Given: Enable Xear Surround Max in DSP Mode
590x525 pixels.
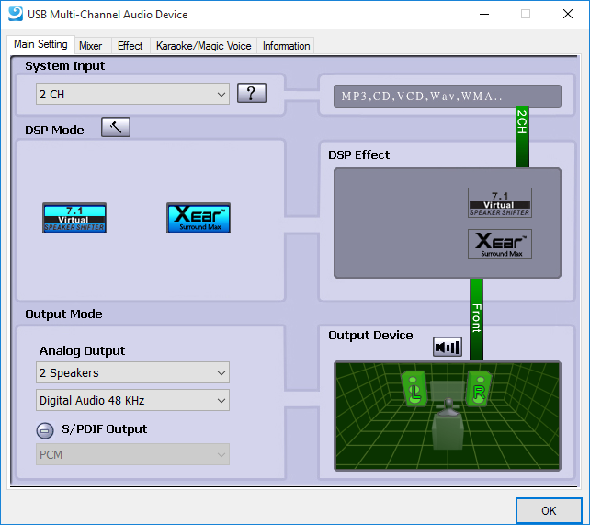Looking at the screenshot, I should click(x=199, y=218).
